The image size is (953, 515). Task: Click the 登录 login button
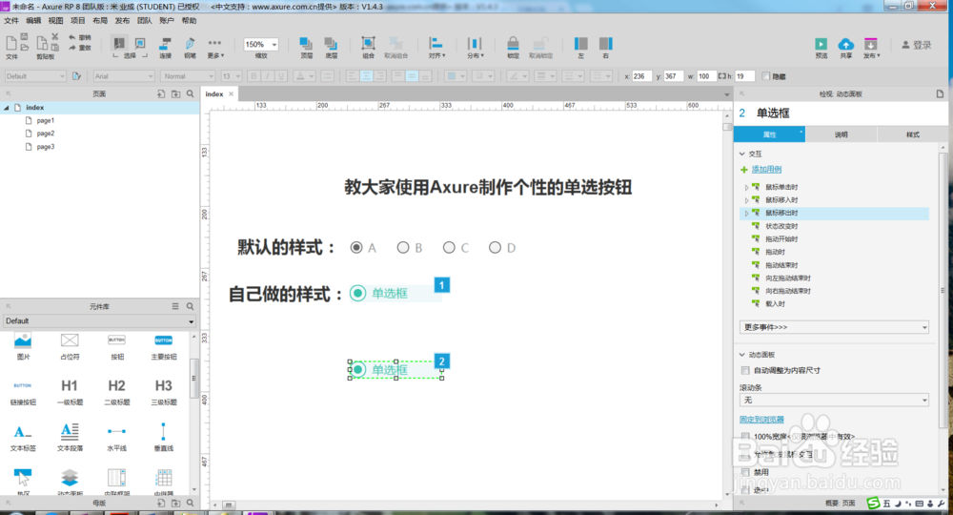click(x=917, y=45)
